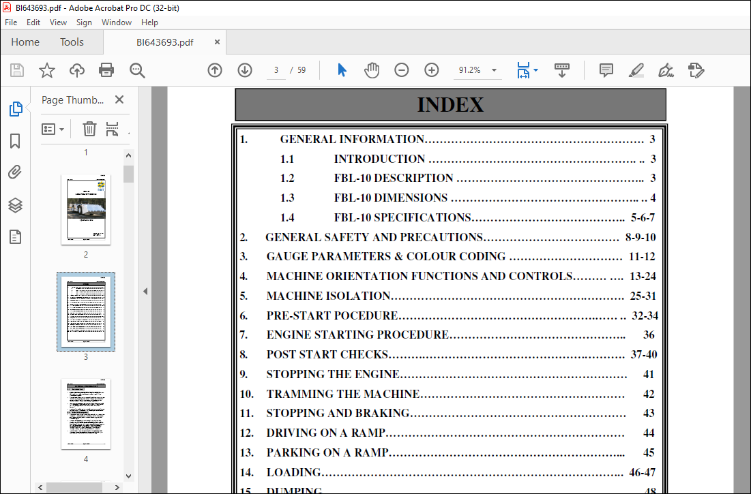
Task: Select the highlight text pen tool
Action: tap(636, 70)
